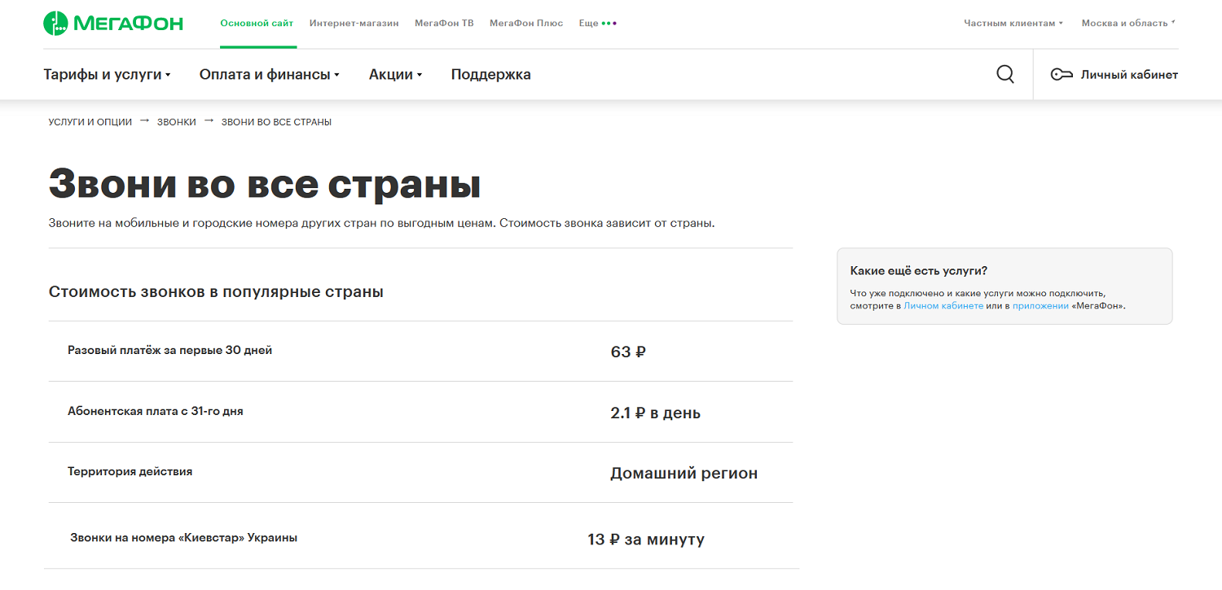Open the search magnifier icon

pos(1005,74)
